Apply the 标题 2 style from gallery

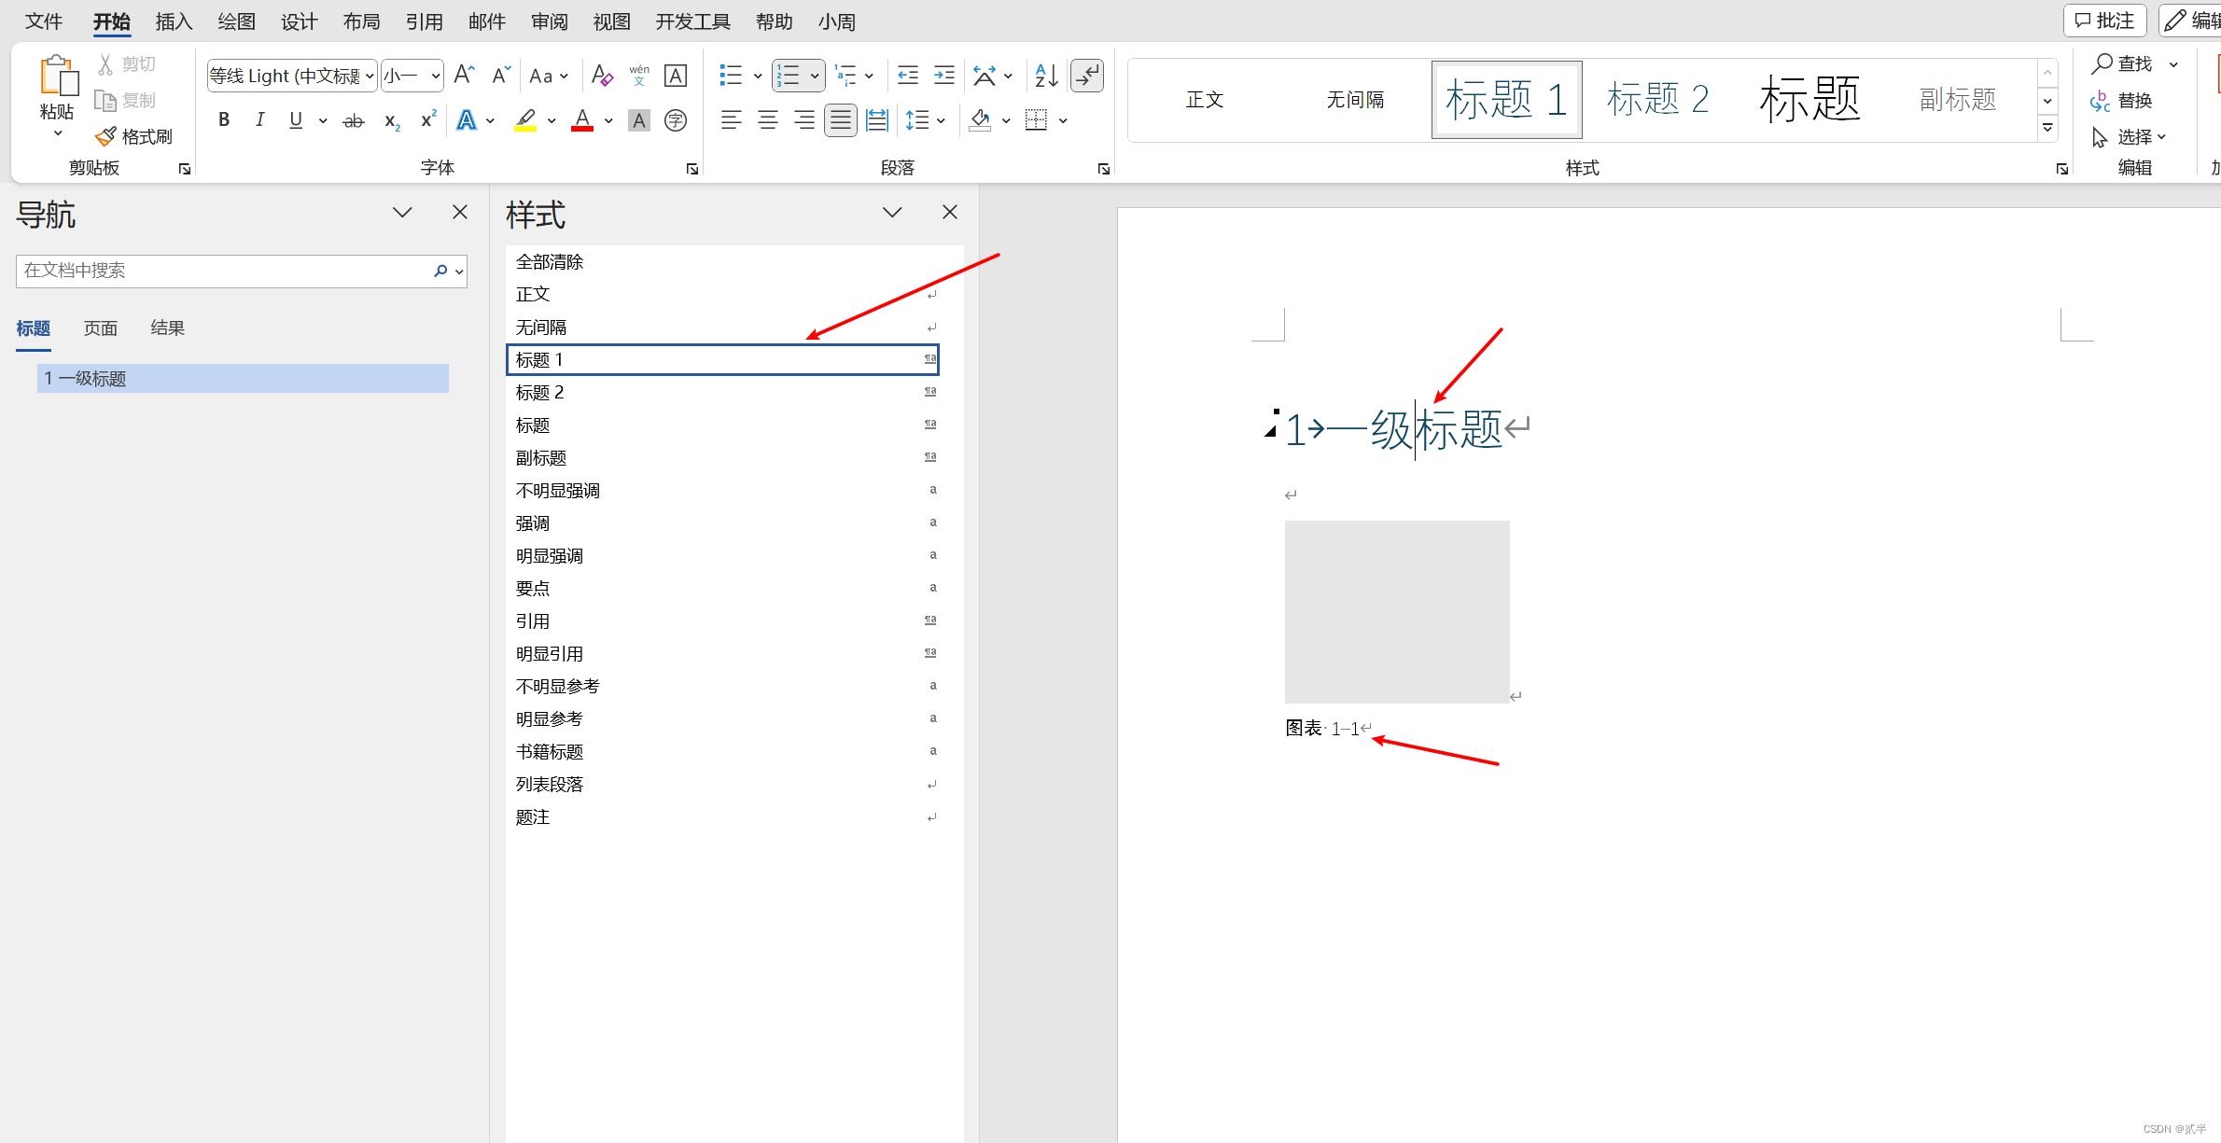(1657, 99)
